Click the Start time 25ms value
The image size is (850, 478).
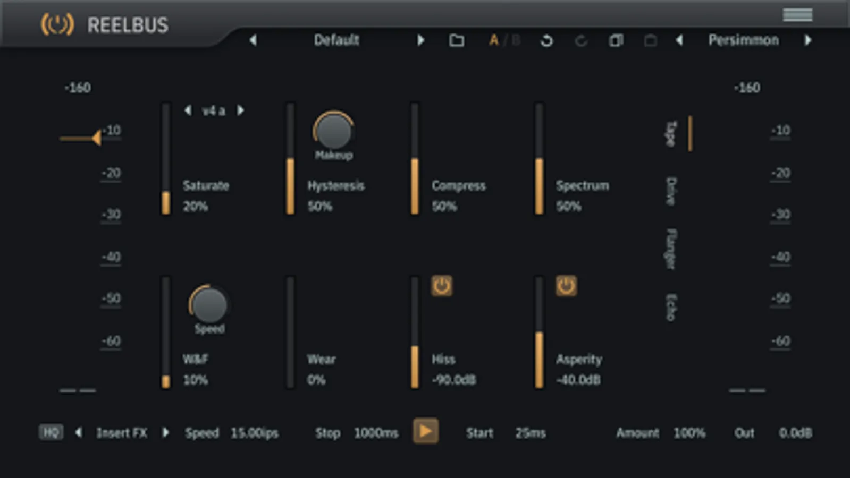(531, 433)
